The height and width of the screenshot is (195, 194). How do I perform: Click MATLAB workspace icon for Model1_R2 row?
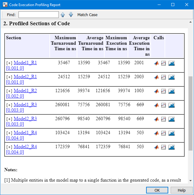point(156,91)
